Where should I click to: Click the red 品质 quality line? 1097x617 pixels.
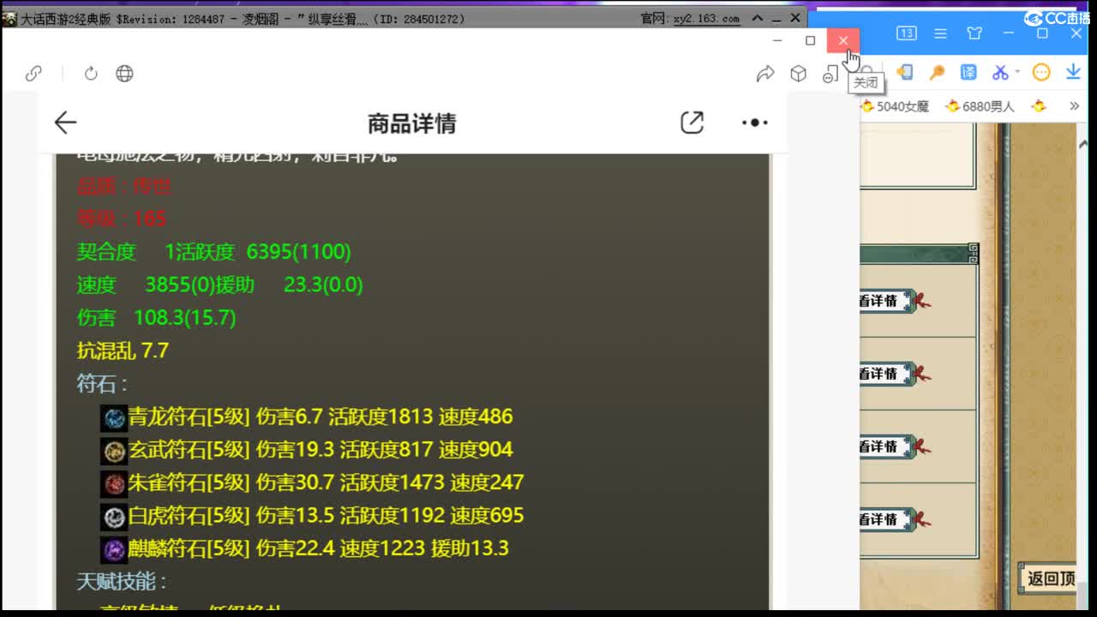(x=124, y=186)
